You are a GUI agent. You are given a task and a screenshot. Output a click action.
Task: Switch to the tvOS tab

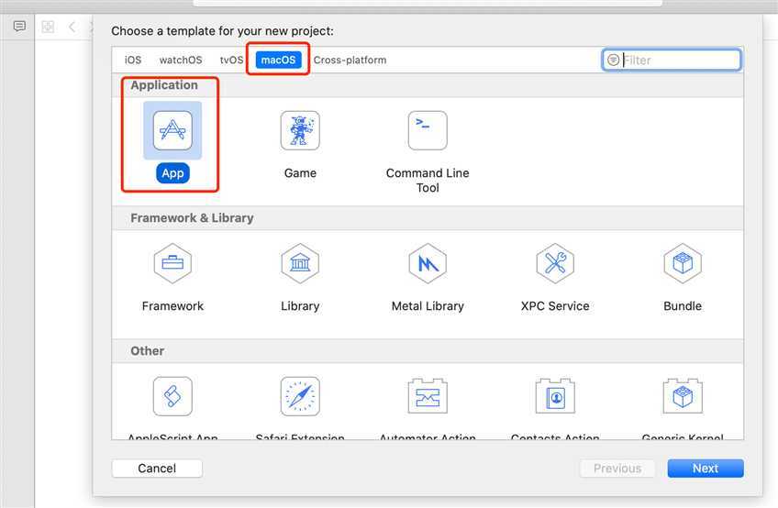click(x=231, y=61)
